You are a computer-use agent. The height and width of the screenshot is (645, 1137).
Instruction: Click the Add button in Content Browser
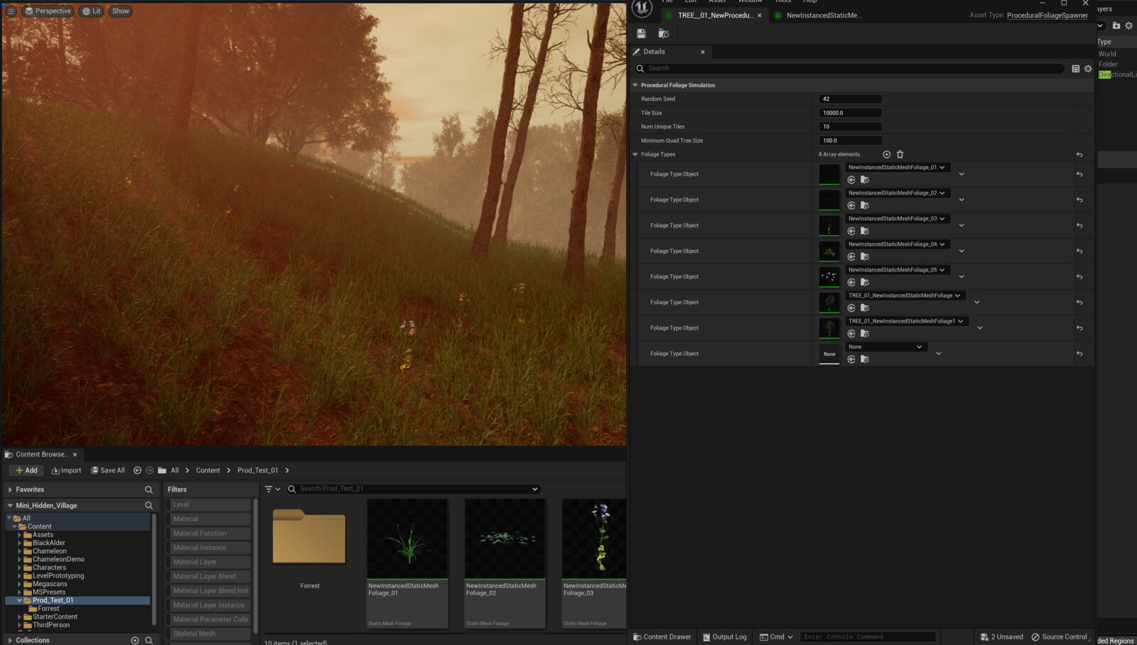point(26,470)
